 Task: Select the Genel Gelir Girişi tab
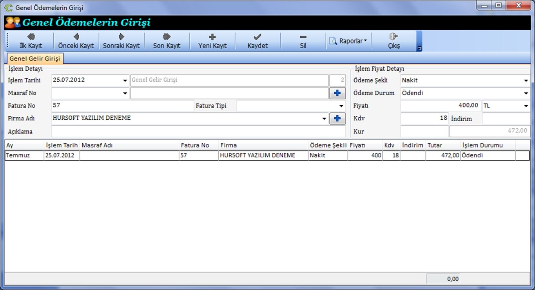[x=35, y=58]
